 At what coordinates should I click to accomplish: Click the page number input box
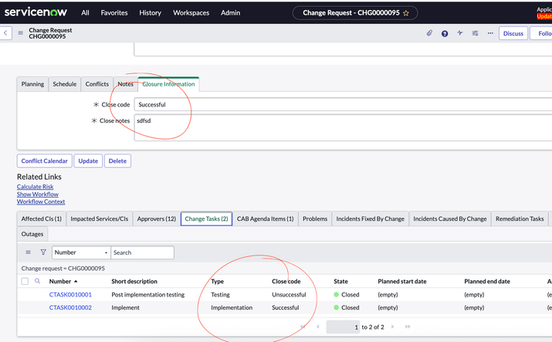click(343, 327)
